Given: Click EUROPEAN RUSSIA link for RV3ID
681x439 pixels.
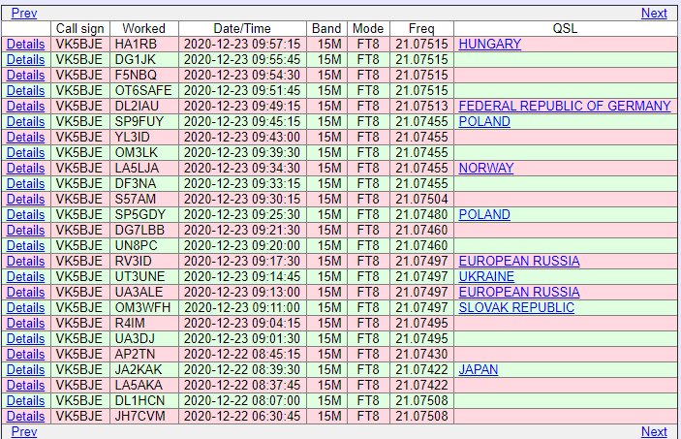Looking at the screenshot, I should point(519,261).
